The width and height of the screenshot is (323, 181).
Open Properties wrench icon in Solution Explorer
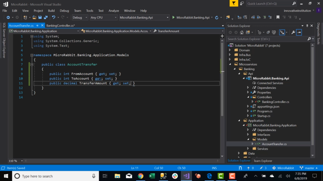pyautogui.click(x=293, y=32)
